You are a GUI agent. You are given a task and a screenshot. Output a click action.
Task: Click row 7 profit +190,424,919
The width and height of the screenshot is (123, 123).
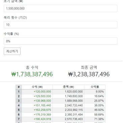[x=42, y=119]
